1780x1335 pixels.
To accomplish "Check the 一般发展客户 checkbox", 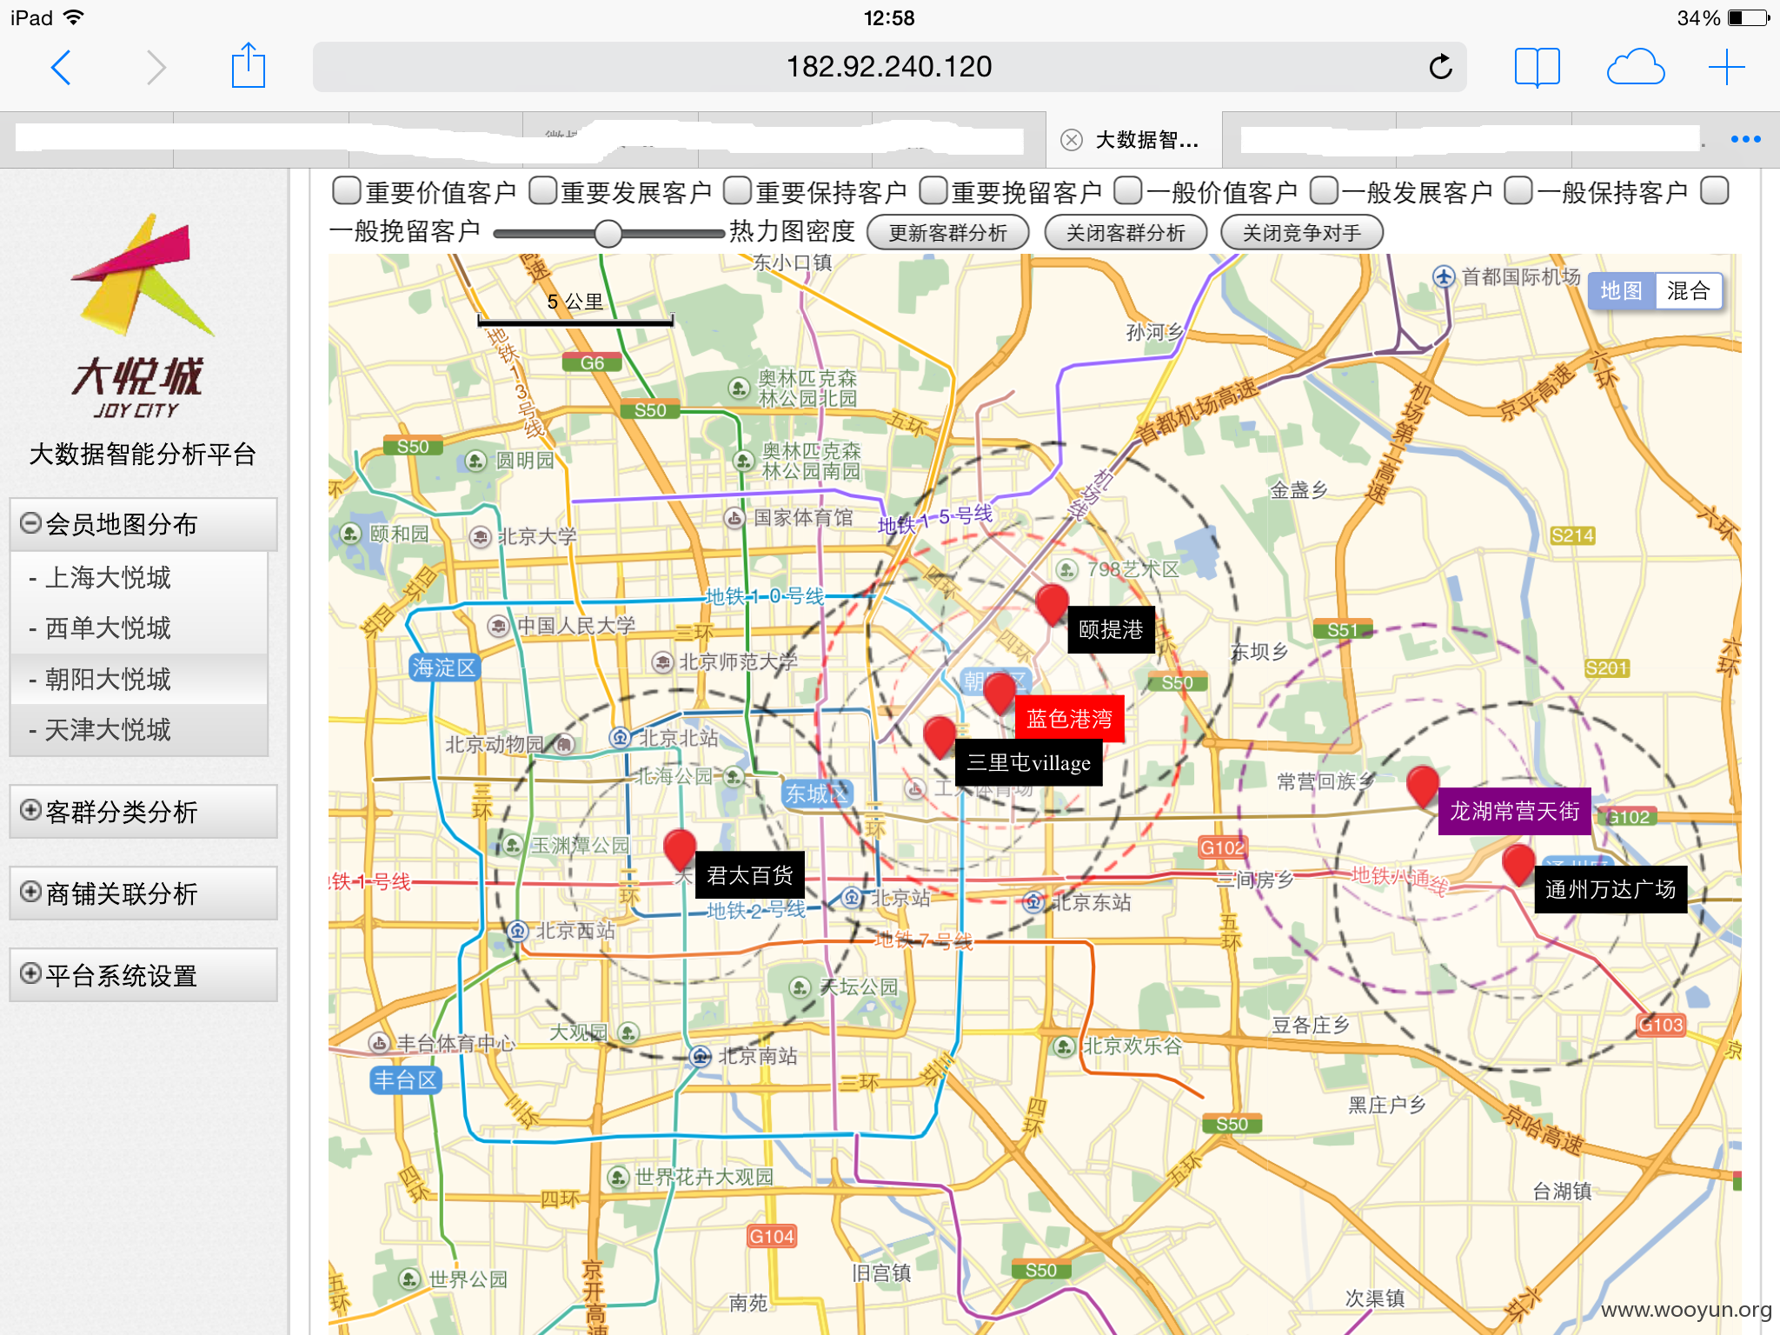I will coord(1324,190).
